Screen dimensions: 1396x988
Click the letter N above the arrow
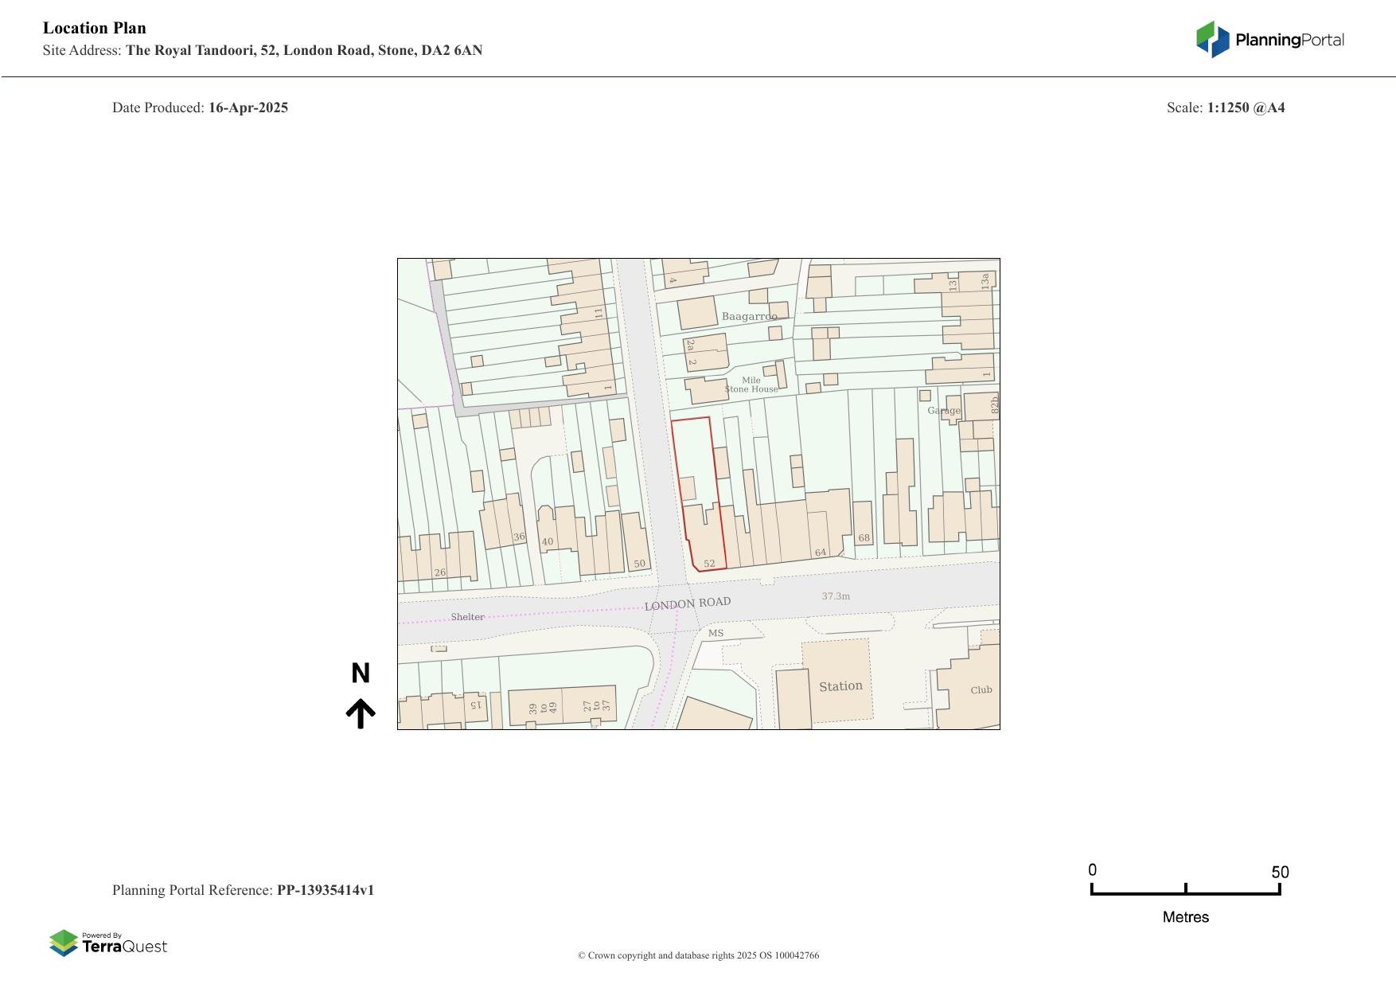(361, 674)
